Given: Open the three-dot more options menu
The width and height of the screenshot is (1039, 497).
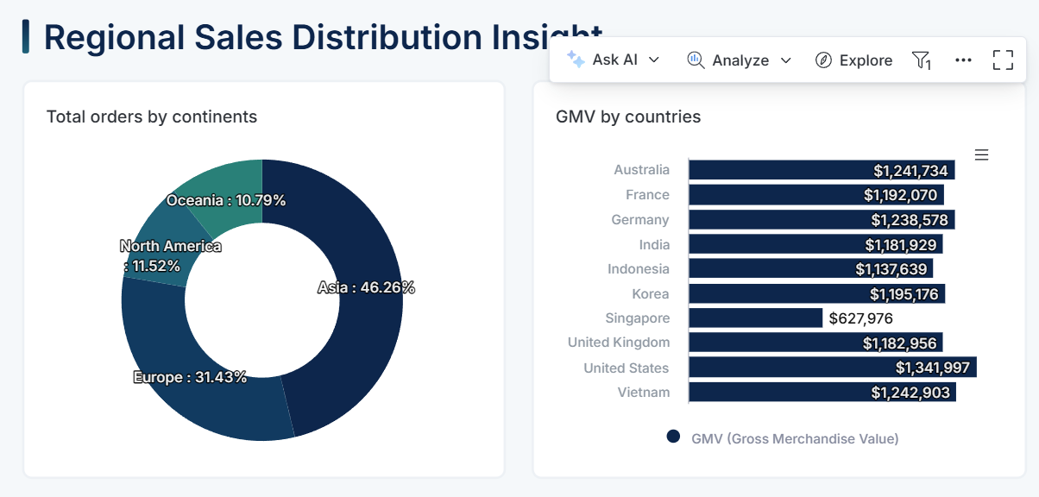Looking at the screenshot, I should point(964,60).
